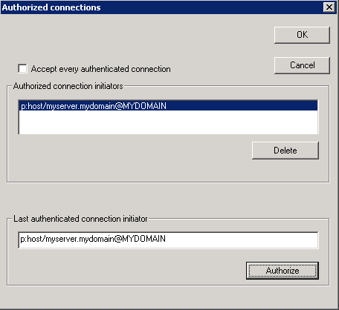Screen dimensions: 339x310
Task: Select p:host/myserver.mydomain@MYDOMAIN in the initiators list
Action: [x=168, y=106]
